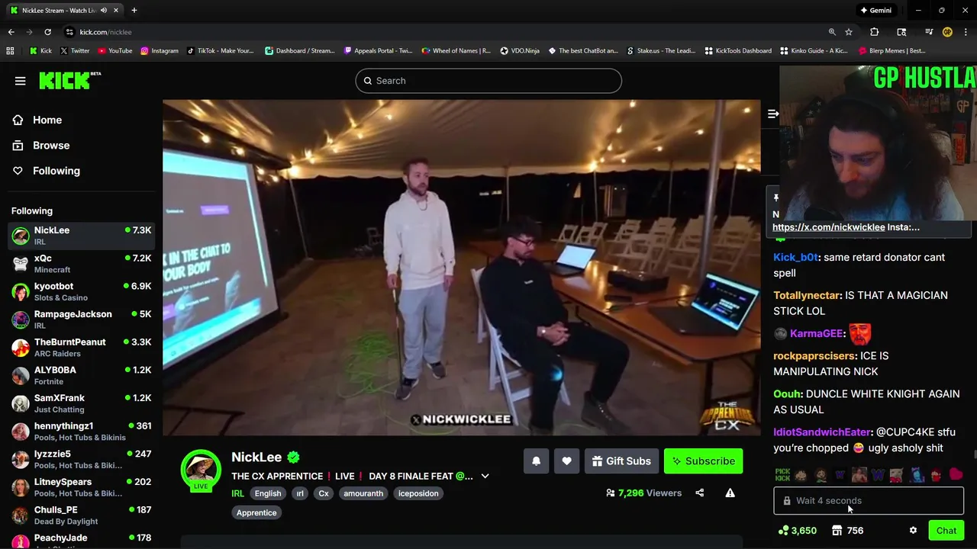Open KickTools Dashboard bookmark
This screenshot has height=549, width=977.
(738, 51)
